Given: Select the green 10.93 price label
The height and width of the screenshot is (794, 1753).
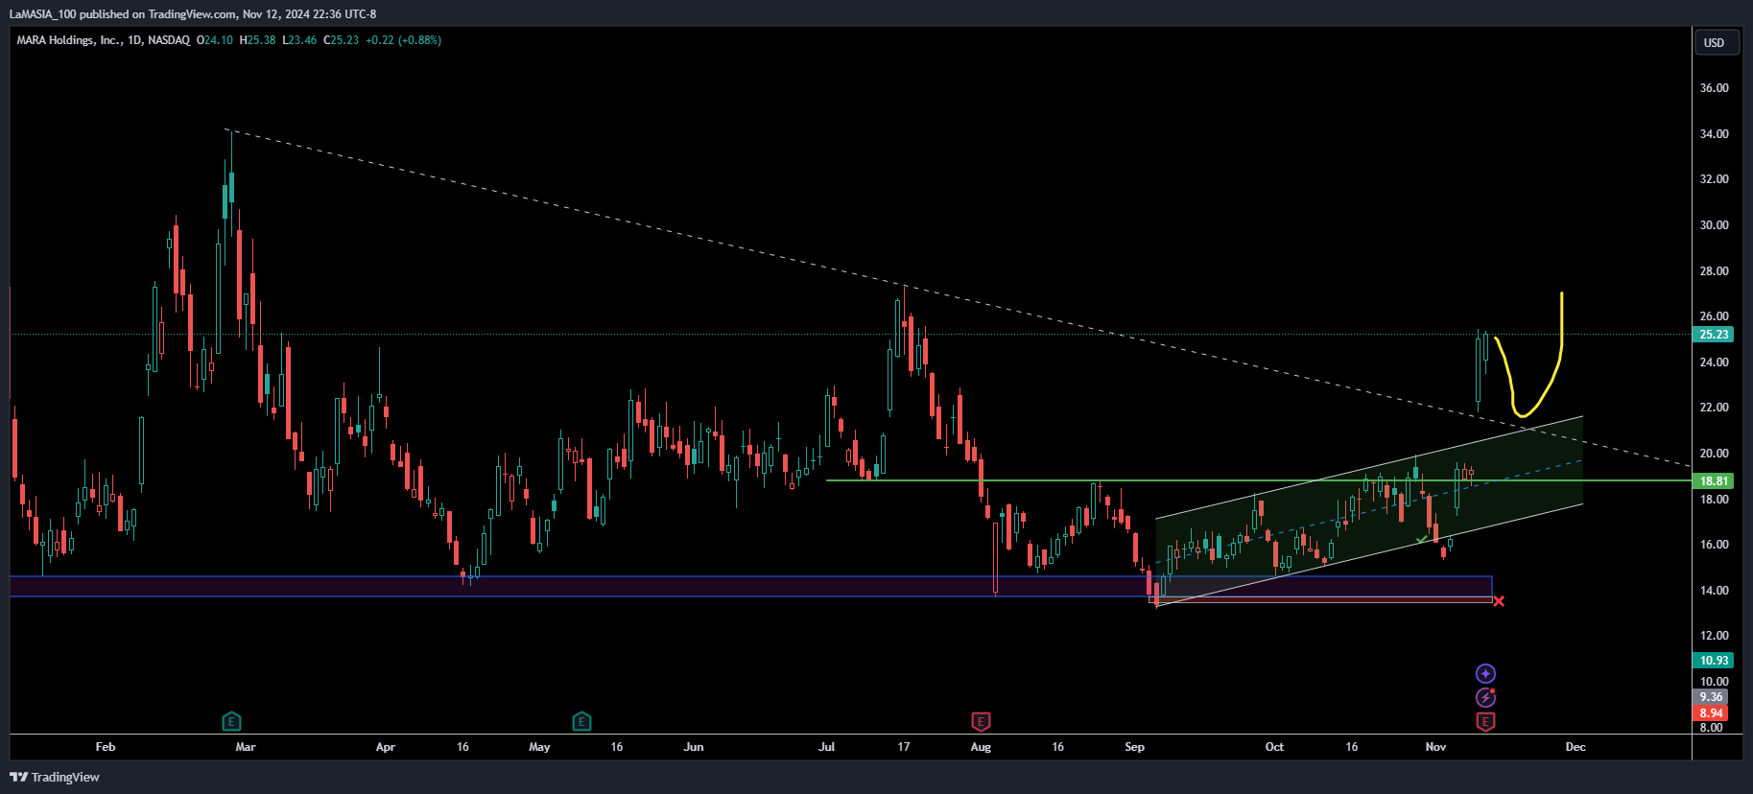Looking at the screenshot, I should point(1714,661).
